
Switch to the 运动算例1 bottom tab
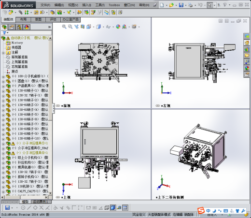[40, 202]
